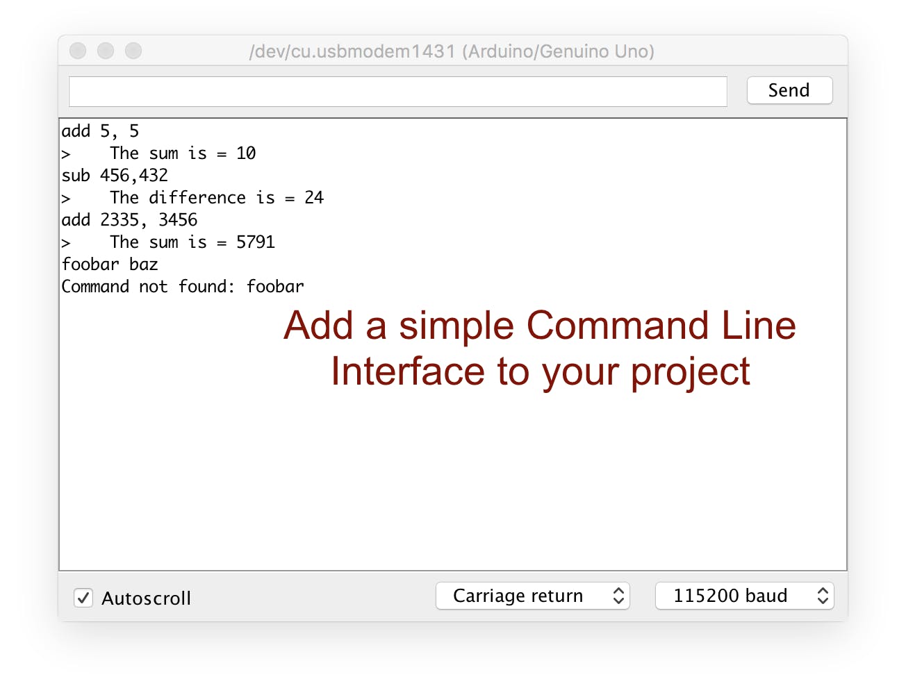The width and height of the screenshot is (906, 679).
Task: Zoom the window with the green button
Action: coord(133,50)
